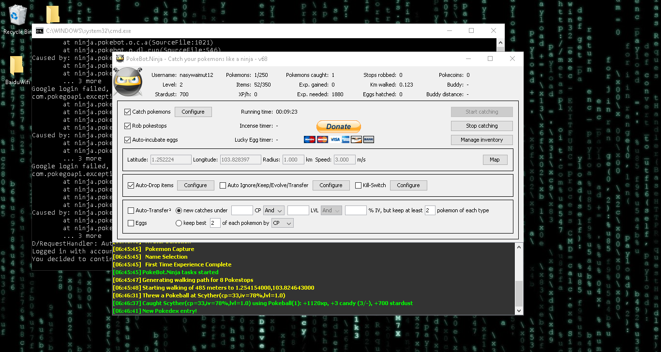Click the Maestro card payment icon

click(x=309, y=140)
